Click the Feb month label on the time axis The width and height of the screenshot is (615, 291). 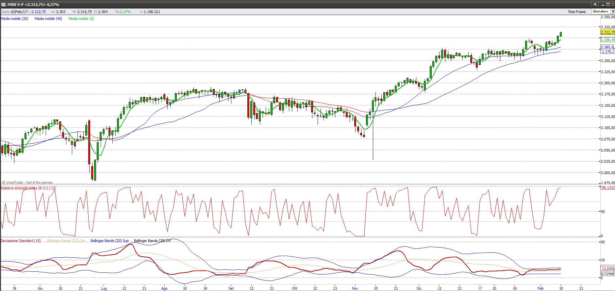coord(540,288)
